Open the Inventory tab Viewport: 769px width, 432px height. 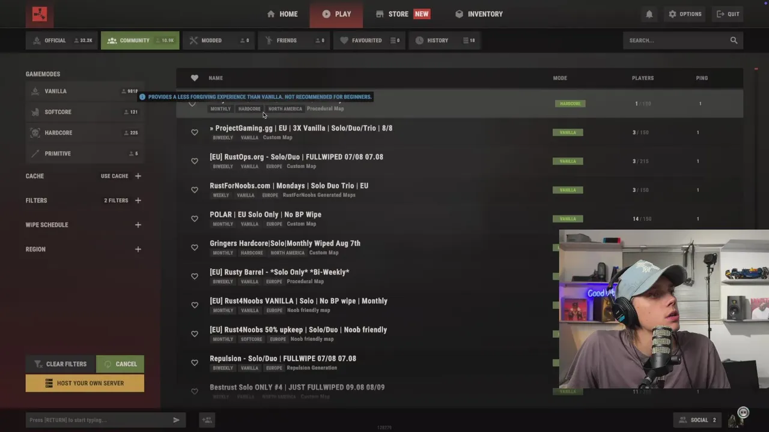click(479, 14)
